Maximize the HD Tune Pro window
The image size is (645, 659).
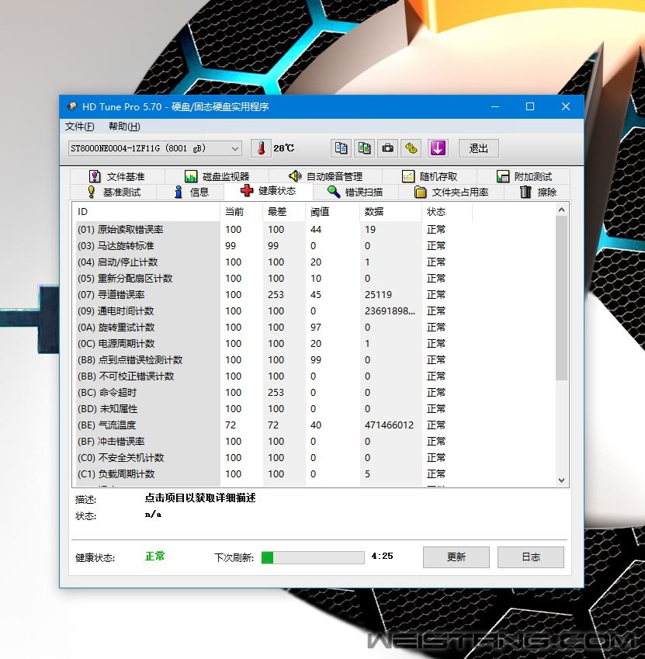pos(530,107)
